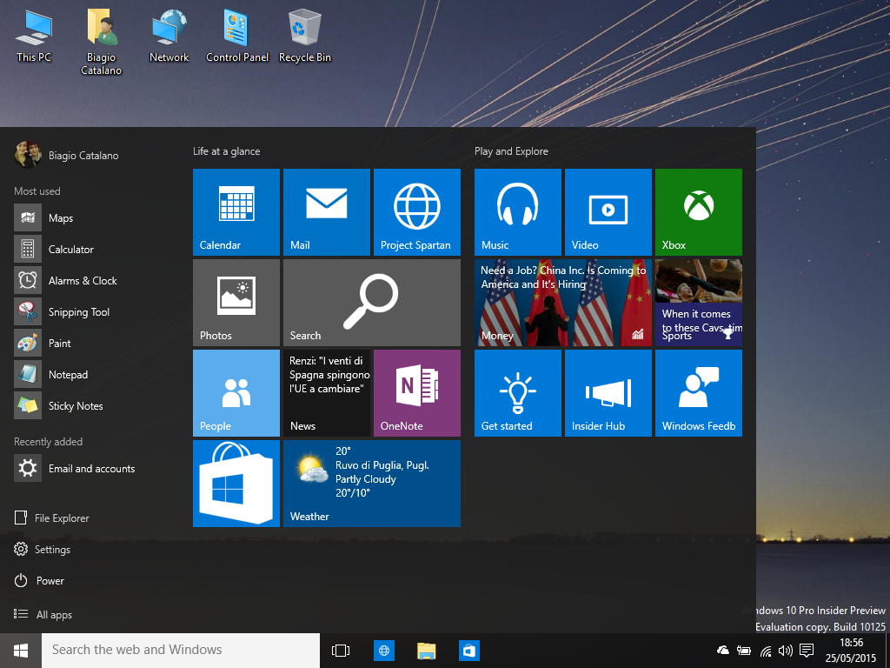The width and height of the screenshot is (890, 668).
Task: Open the Wi-Fi network tray icon
Action: [766, 651]
